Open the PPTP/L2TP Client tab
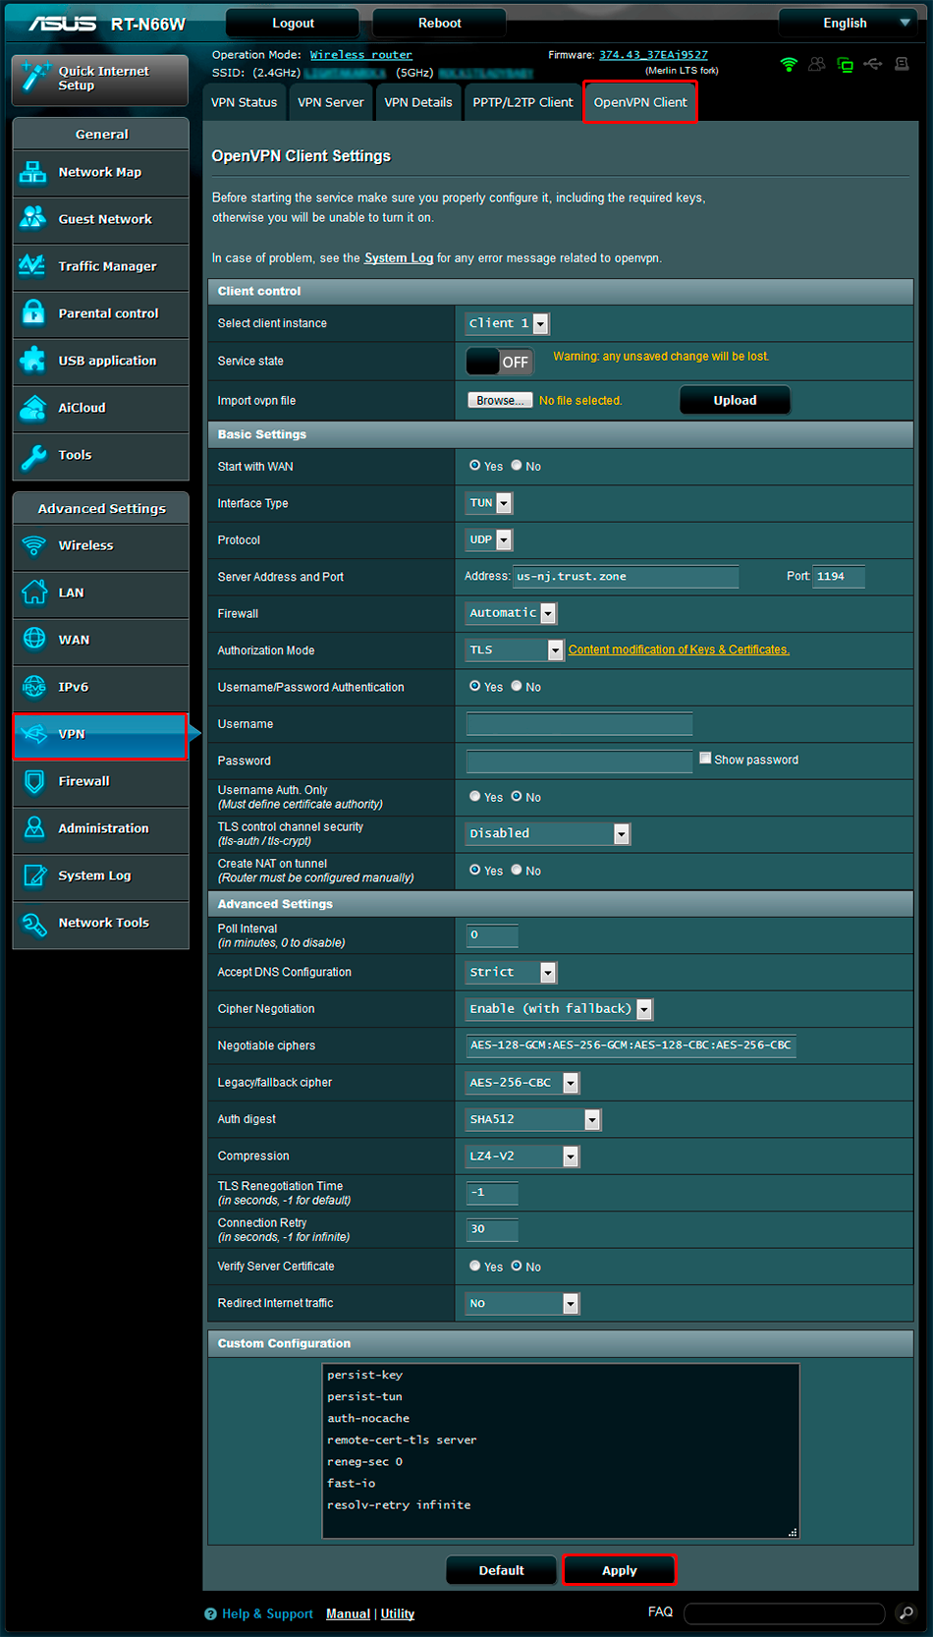Screen dimensions: 933x1637 [x=522, y=102]
